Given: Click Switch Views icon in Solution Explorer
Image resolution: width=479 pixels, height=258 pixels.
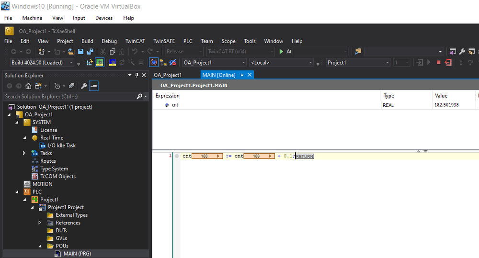Looking at the screenshot, I should click(38, 86).
